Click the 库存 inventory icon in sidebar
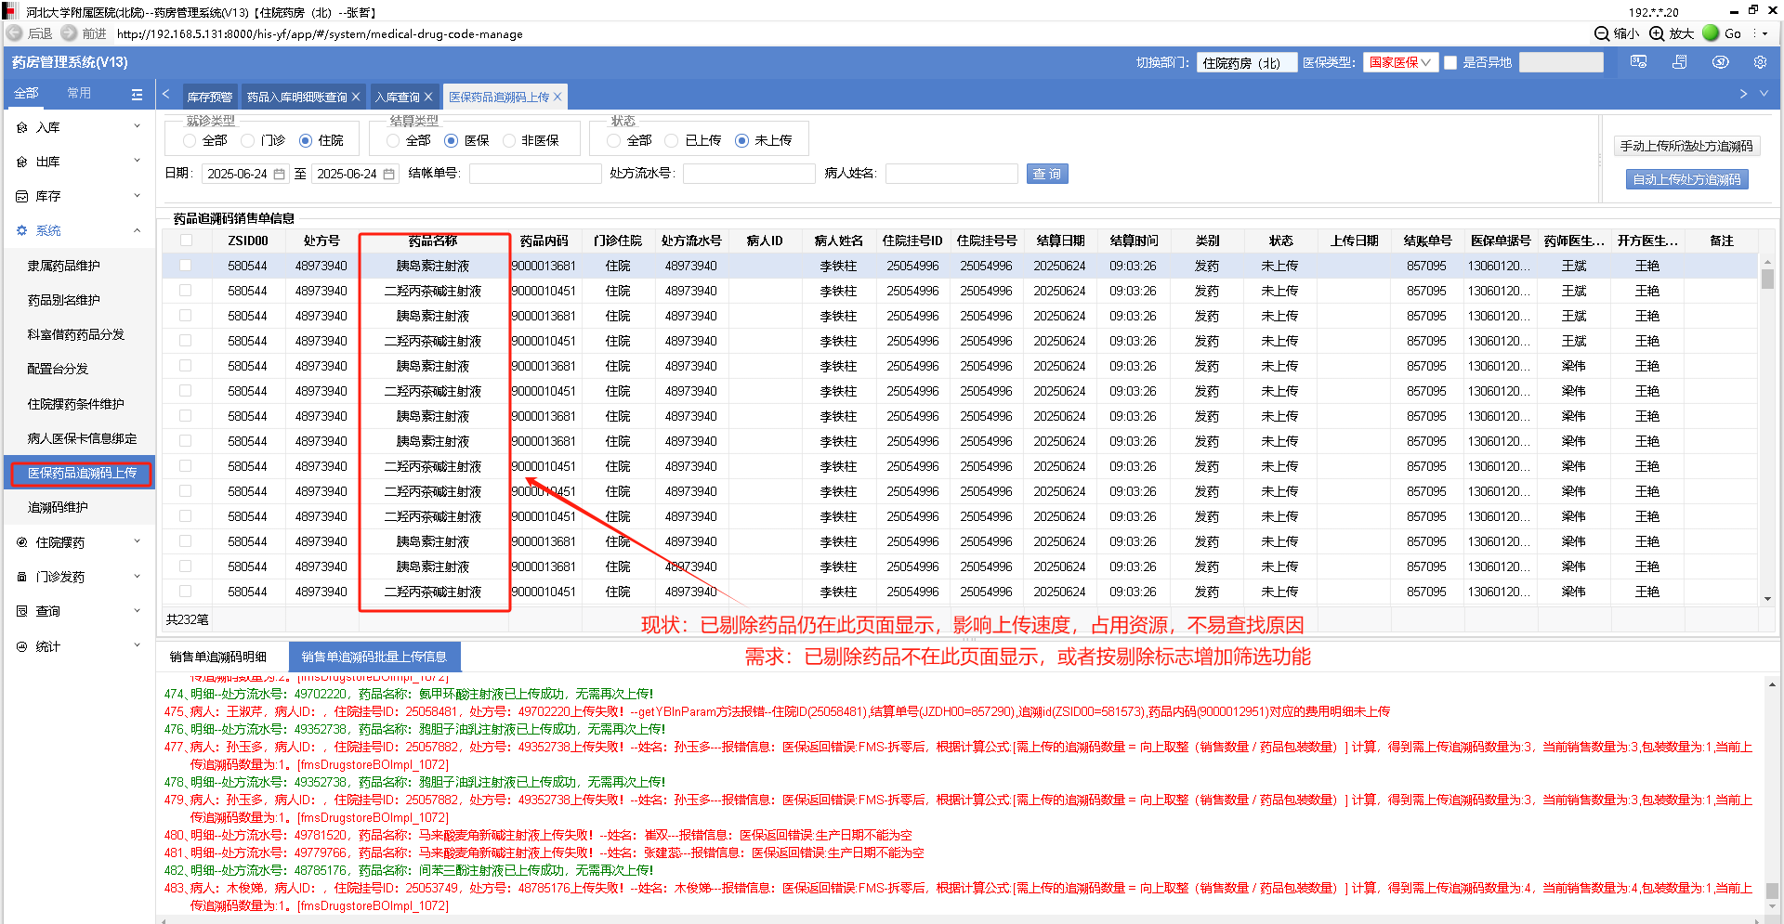The width and height of the screenshot is (1784, 924). click(x=22, y=196)
